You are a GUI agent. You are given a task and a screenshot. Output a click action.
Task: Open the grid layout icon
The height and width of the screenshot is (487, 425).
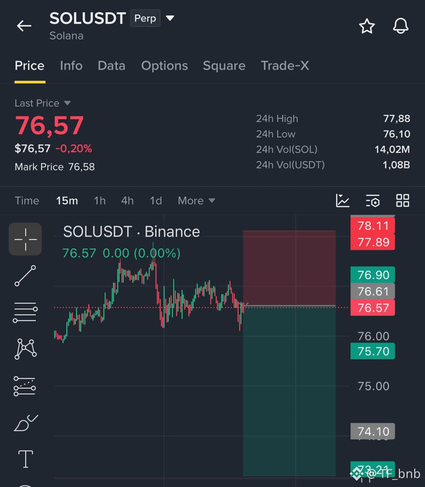pyautogui.click(x=402, y=200)
